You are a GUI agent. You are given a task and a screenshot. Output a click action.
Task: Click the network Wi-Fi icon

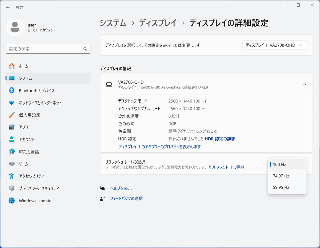(11, 103)
